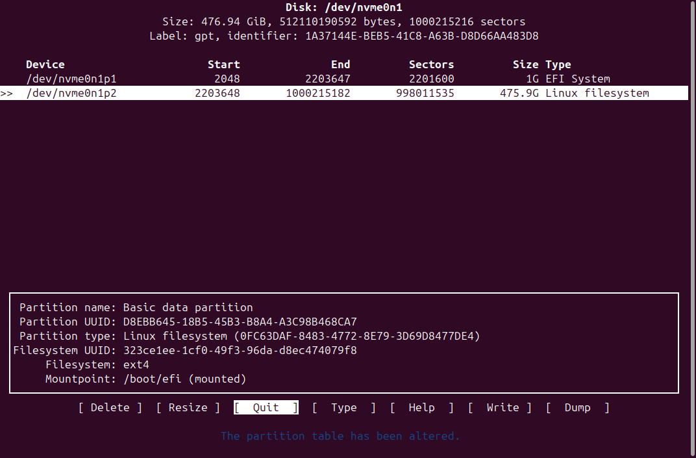The image size is (696, 458).
Task: Click the partition table altered status message
Action: point(340,436)
